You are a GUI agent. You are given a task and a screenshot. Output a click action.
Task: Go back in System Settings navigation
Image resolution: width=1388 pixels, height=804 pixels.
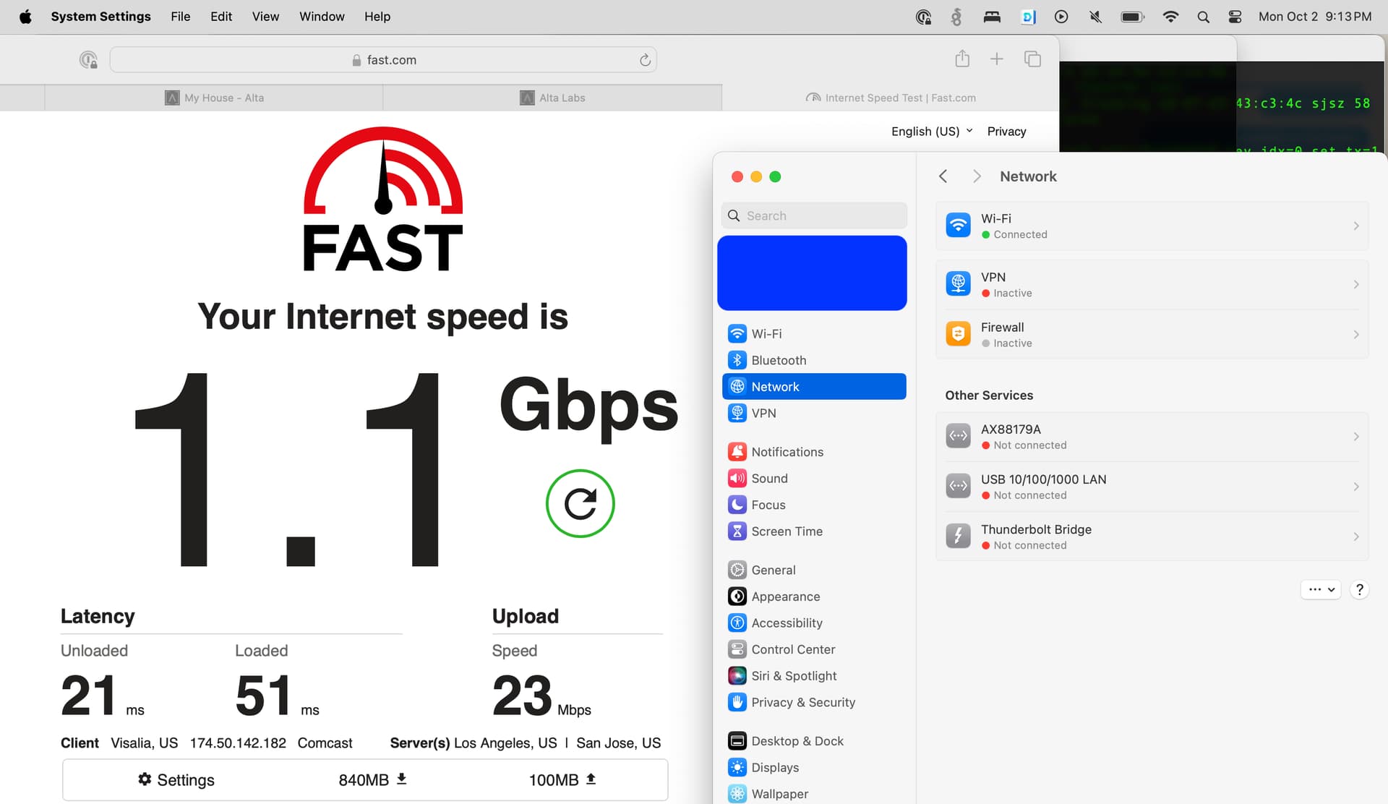(943, 176)
